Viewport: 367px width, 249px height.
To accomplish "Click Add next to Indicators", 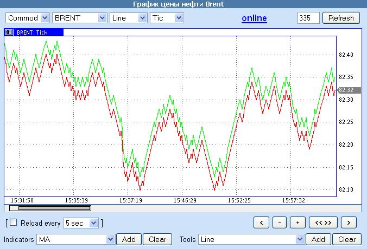I will click(x=129, y=239).
